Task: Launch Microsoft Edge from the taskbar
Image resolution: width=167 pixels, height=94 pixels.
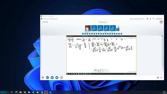Action: (16, 92)
